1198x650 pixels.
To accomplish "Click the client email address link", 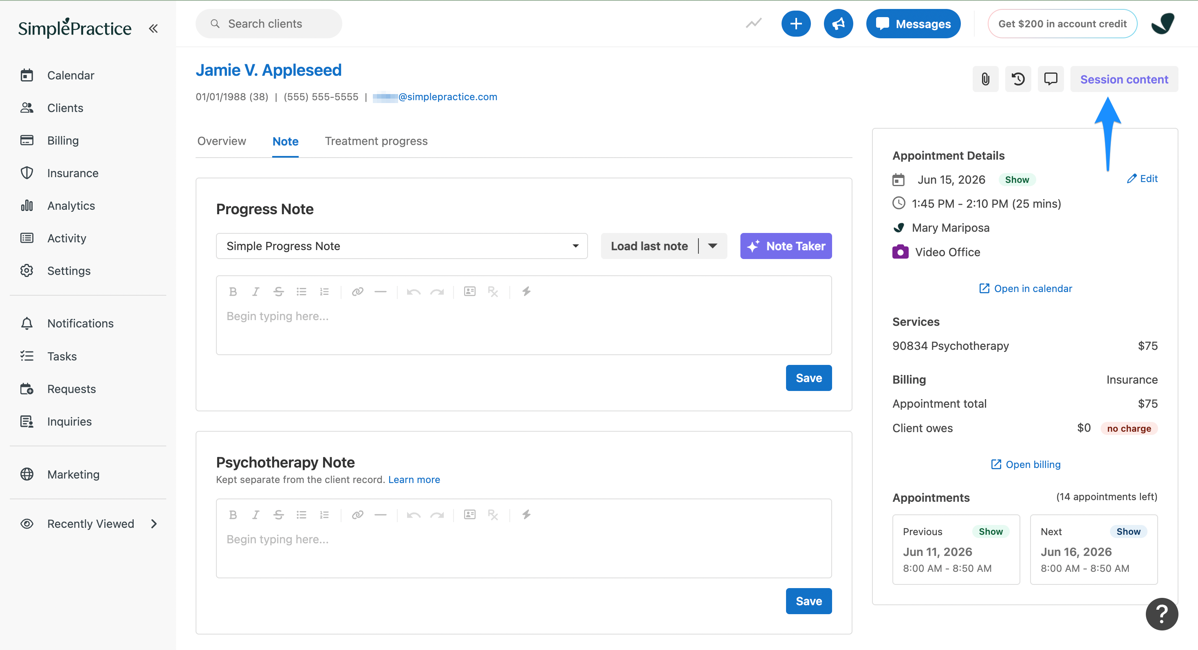I will [x=434, y=97].
